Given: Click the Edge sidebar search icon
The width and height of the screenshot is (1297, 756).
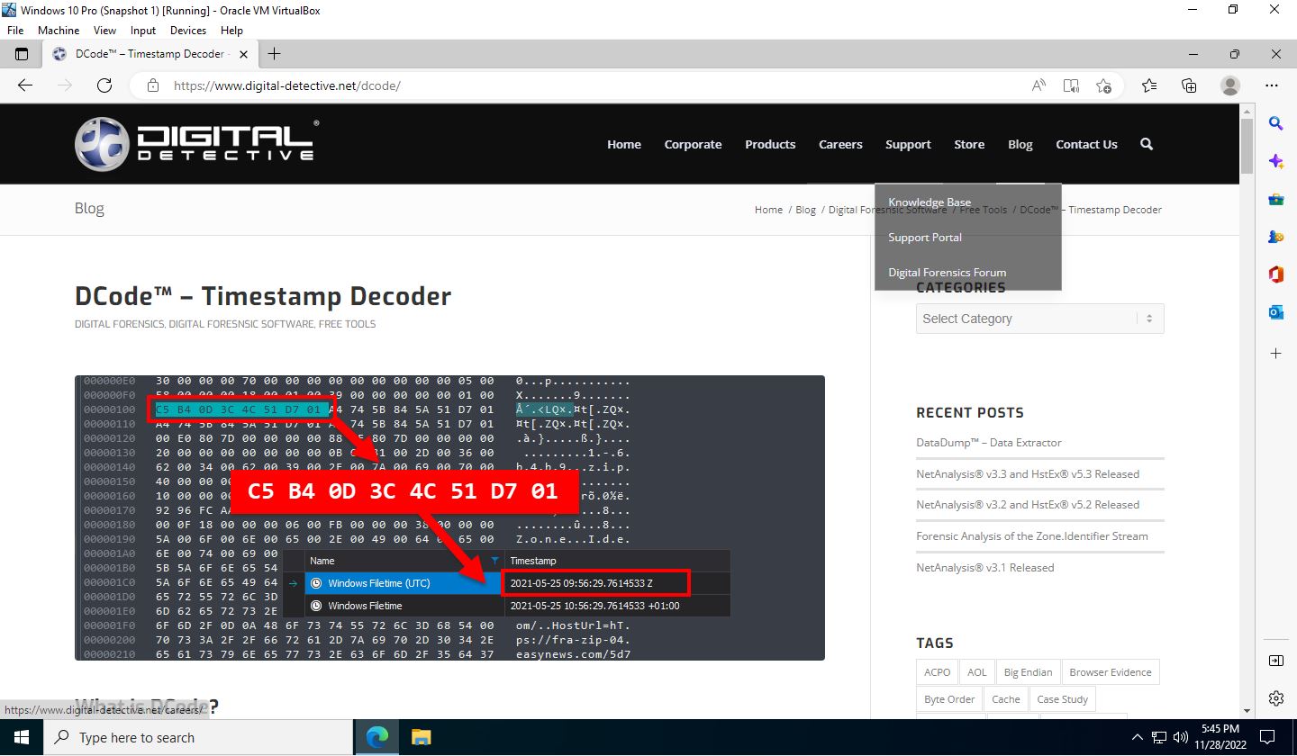Looking at the screenshot, I should [x=1275, y=123].
